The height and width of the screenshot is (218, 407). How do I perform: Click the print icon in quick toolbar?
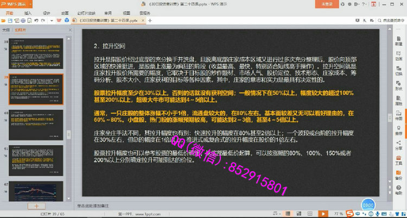[23, 21]
